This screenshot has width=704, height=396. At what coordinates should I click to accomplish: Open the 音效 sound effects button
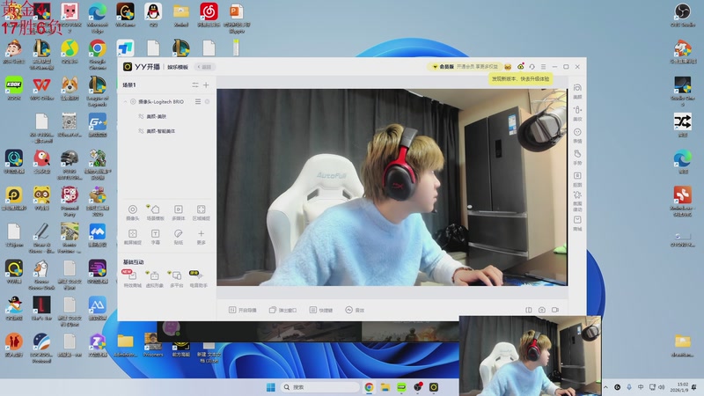click(x=355, y=311)
